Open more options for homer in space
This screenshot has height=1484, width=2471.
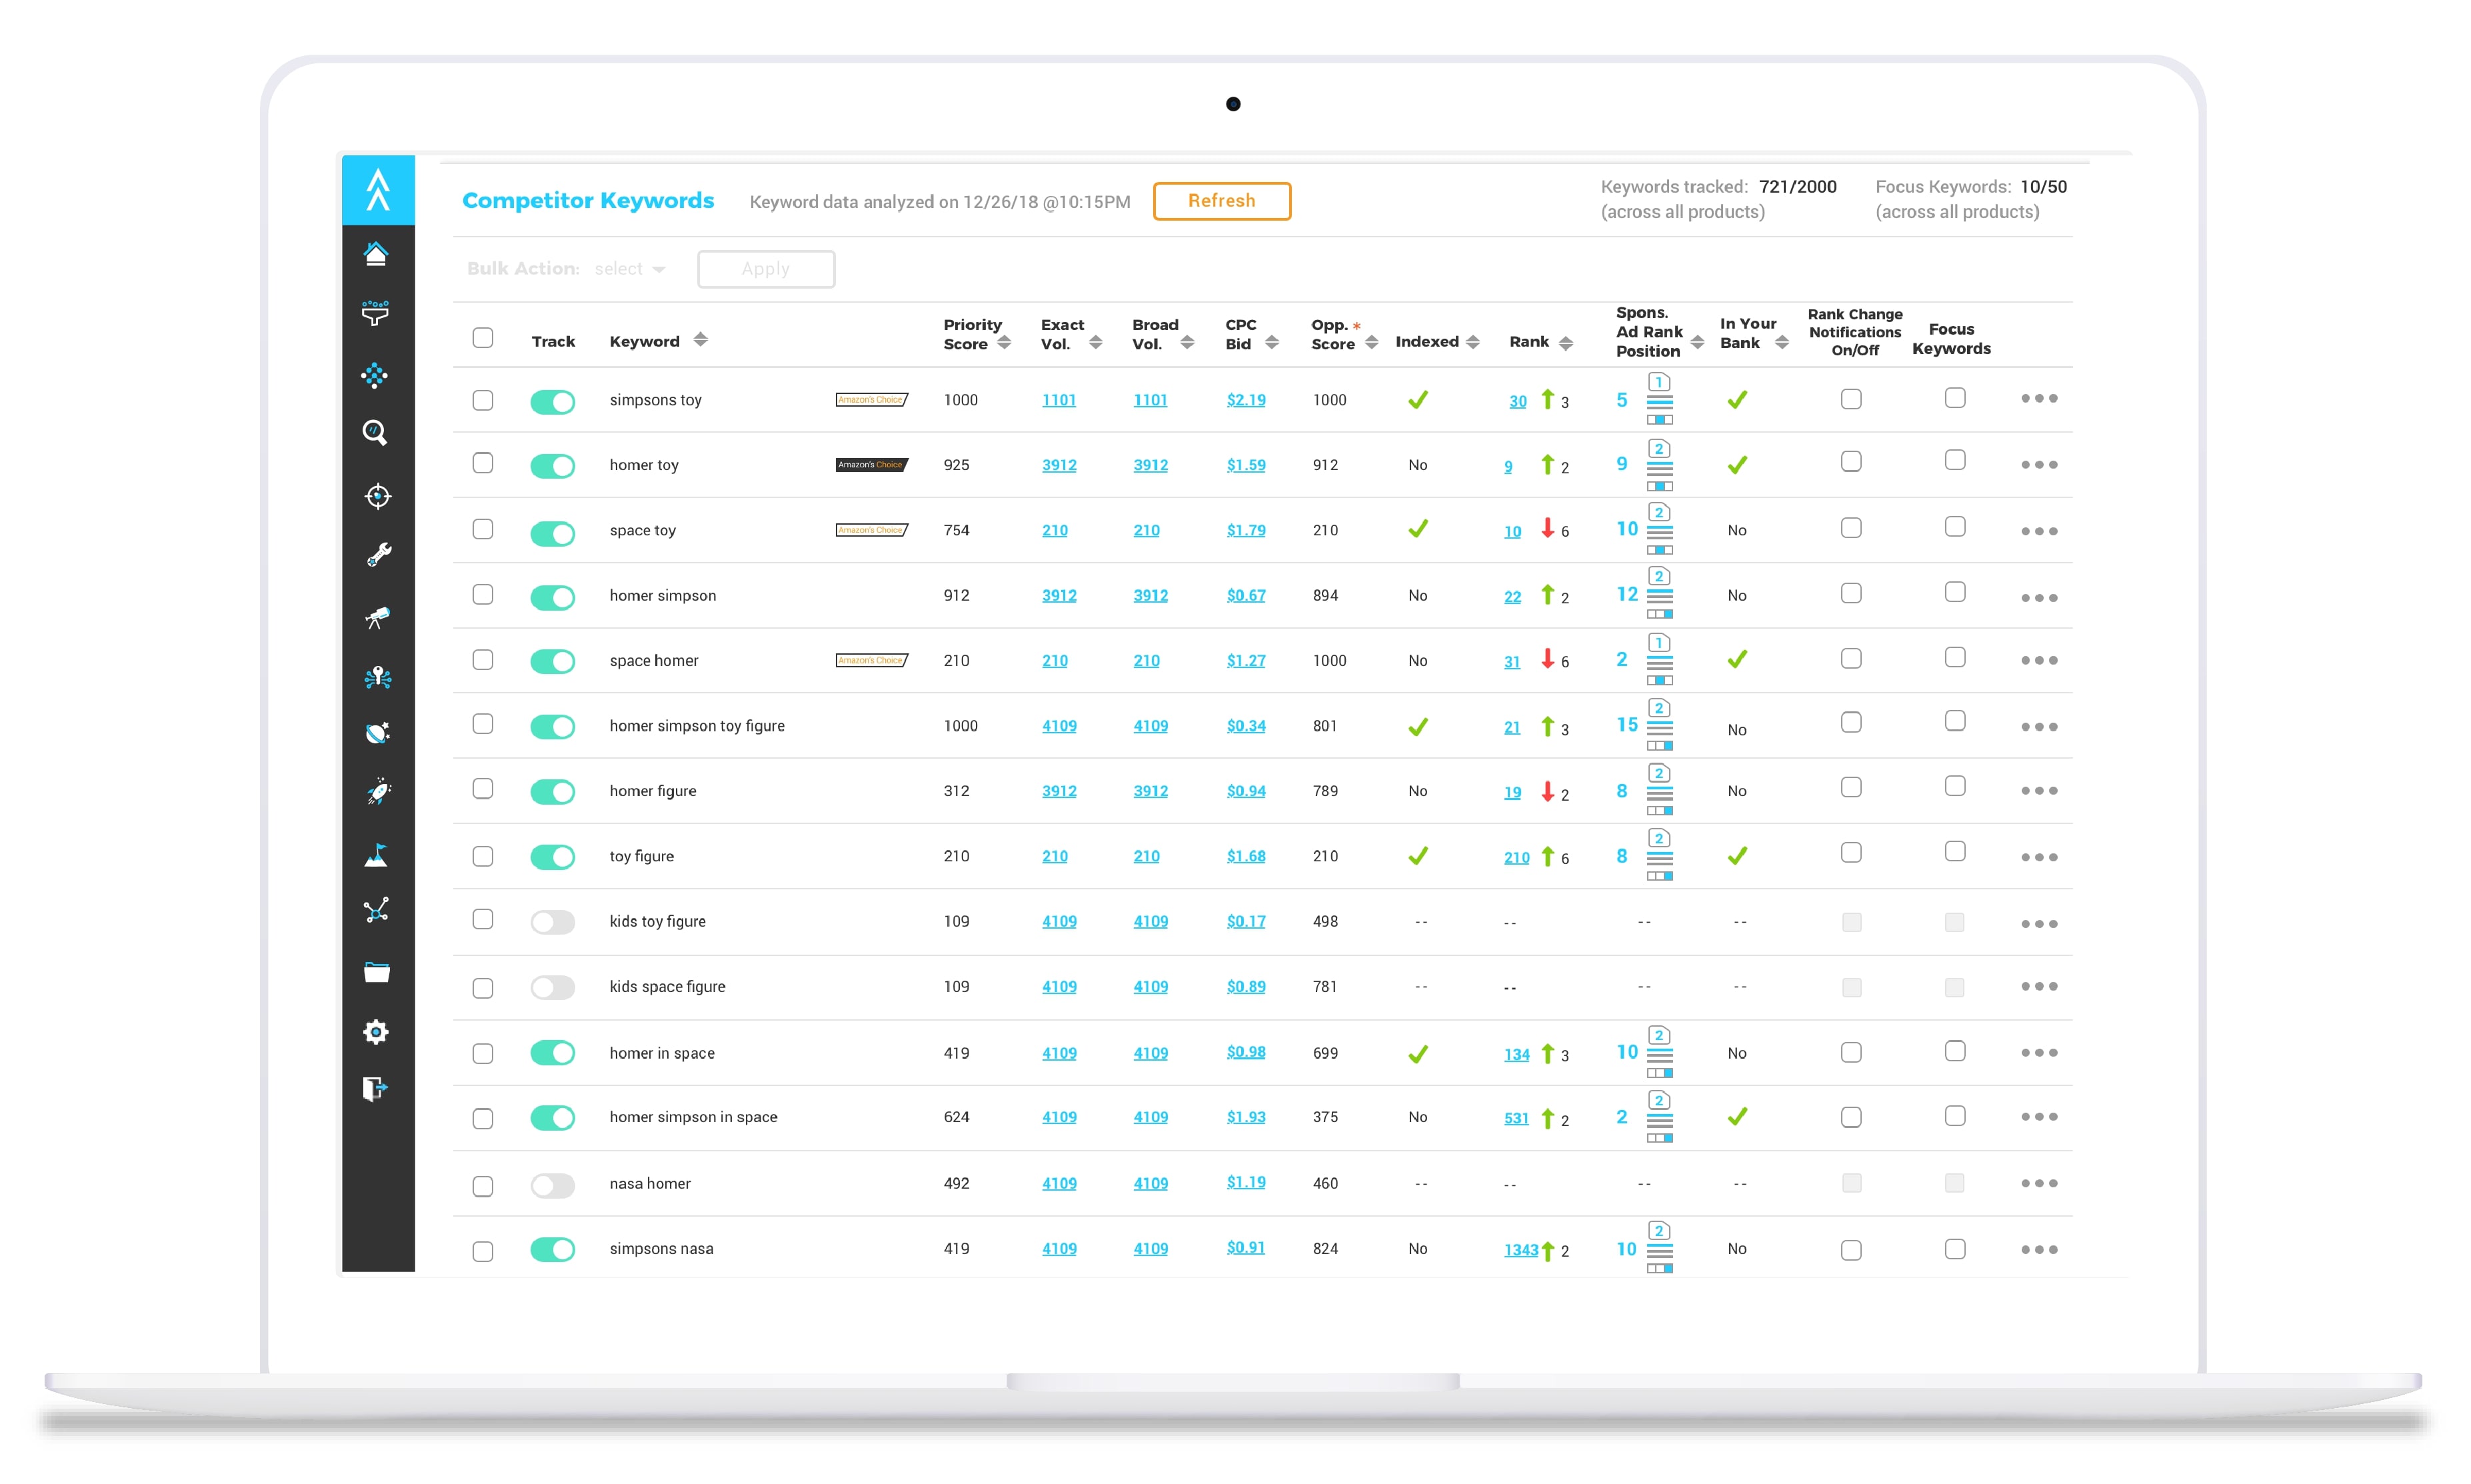coord(2038,1053)
